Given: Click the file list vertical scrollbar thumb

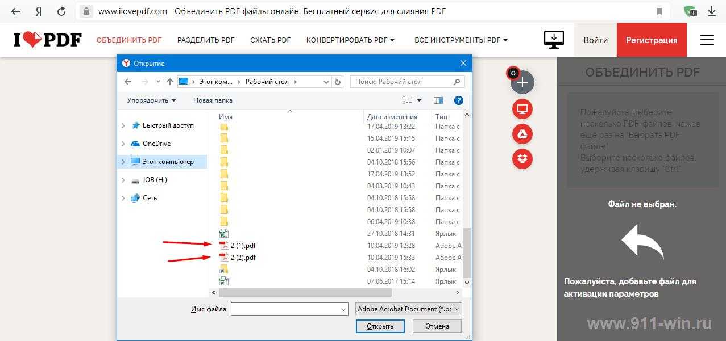Looking at the screenshot, I should pos(467,253).
